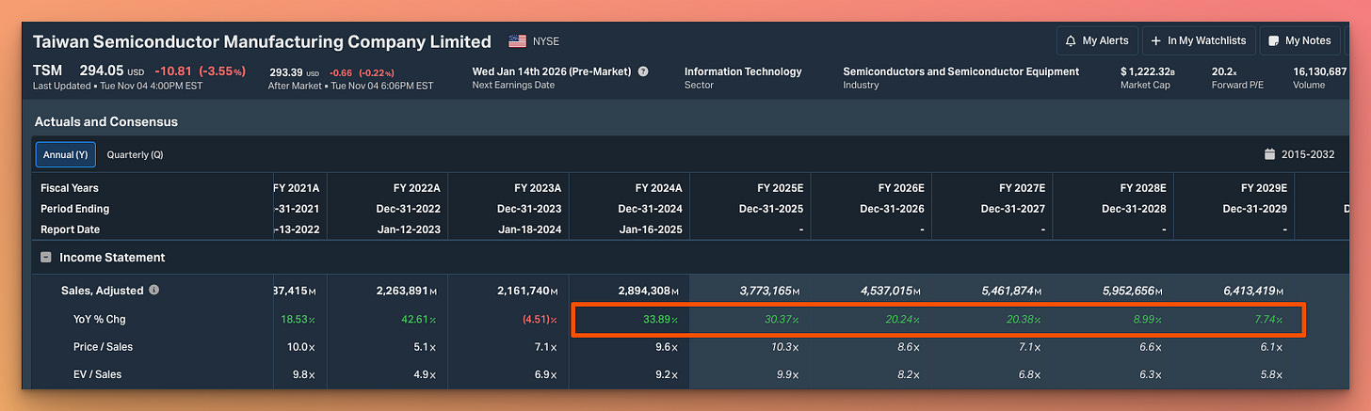Click Semiconductors and Semiconductor Equipment industry label

[x=960, y=71]
